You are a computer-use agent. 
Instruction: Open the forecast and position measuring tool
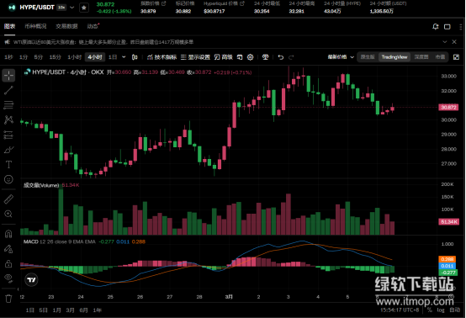(x=8, y=135)
